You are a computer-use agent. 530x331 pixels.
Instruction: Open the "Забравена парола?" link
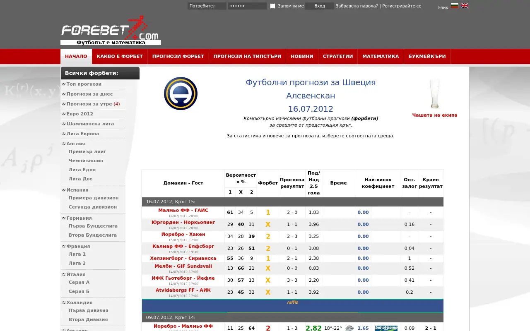click(x=357, y=6)
